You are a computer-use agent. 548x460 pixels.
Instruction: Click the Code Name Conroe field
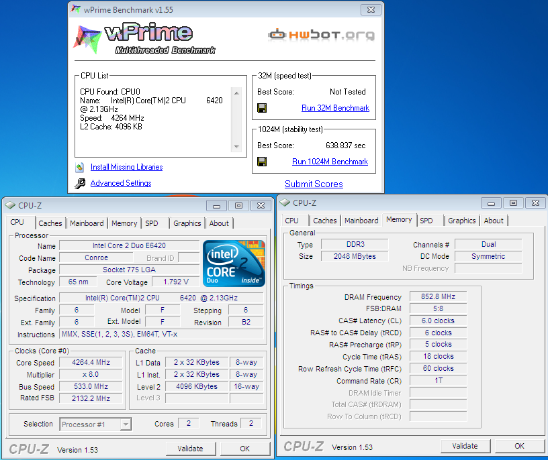96,257
